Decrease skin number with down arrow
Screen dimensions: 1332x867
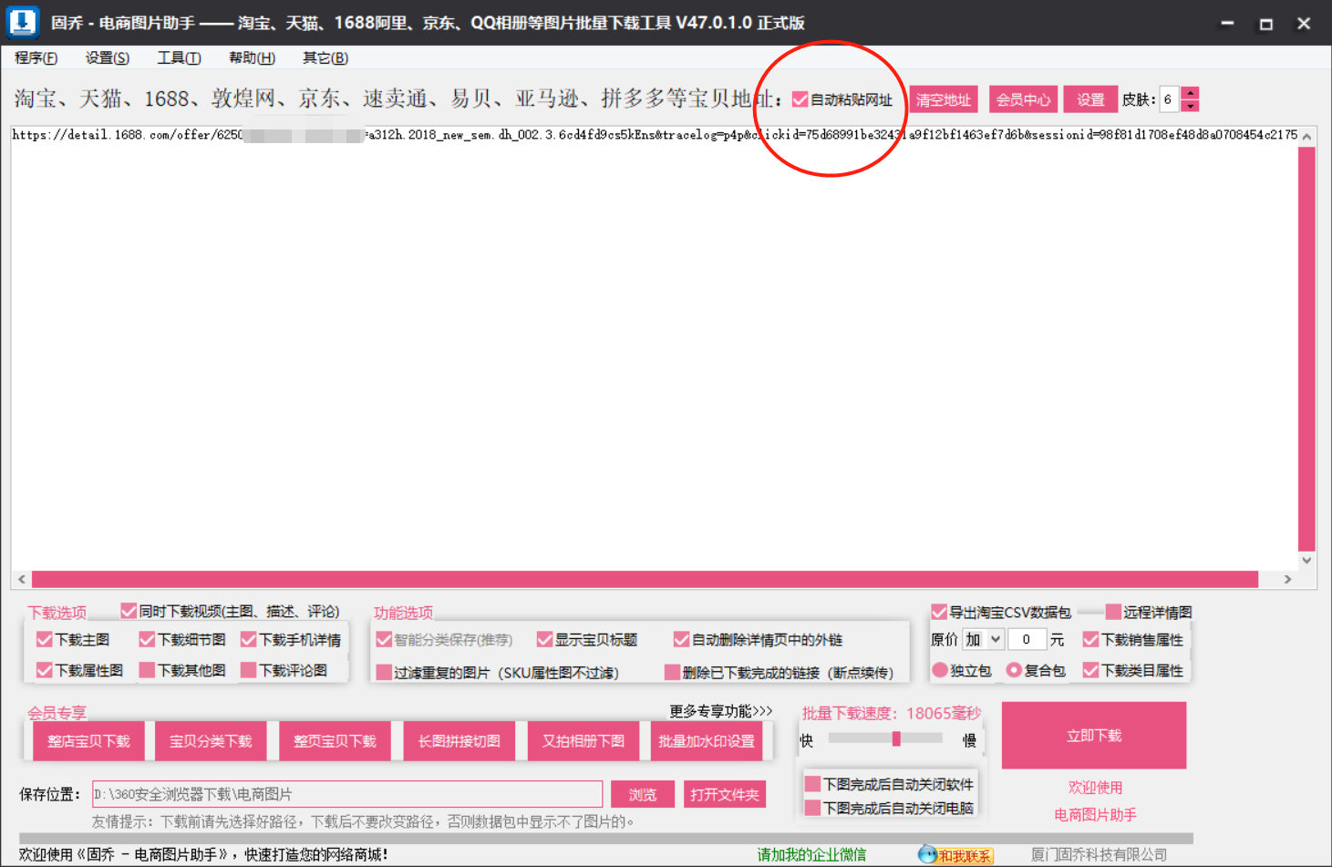[x=1190, y=106]
